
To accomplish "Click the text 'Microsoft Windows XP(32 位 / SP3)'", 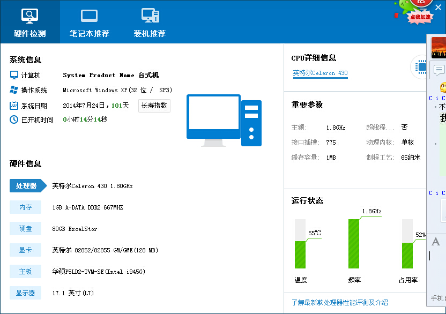I will click(x=117, y=90).
